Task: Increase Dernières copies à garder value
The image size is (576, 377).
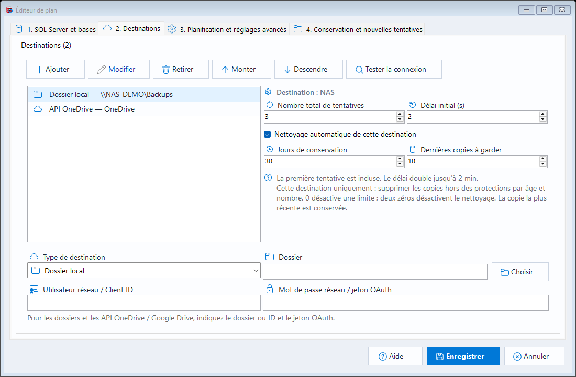Action: tap(543, 159)
